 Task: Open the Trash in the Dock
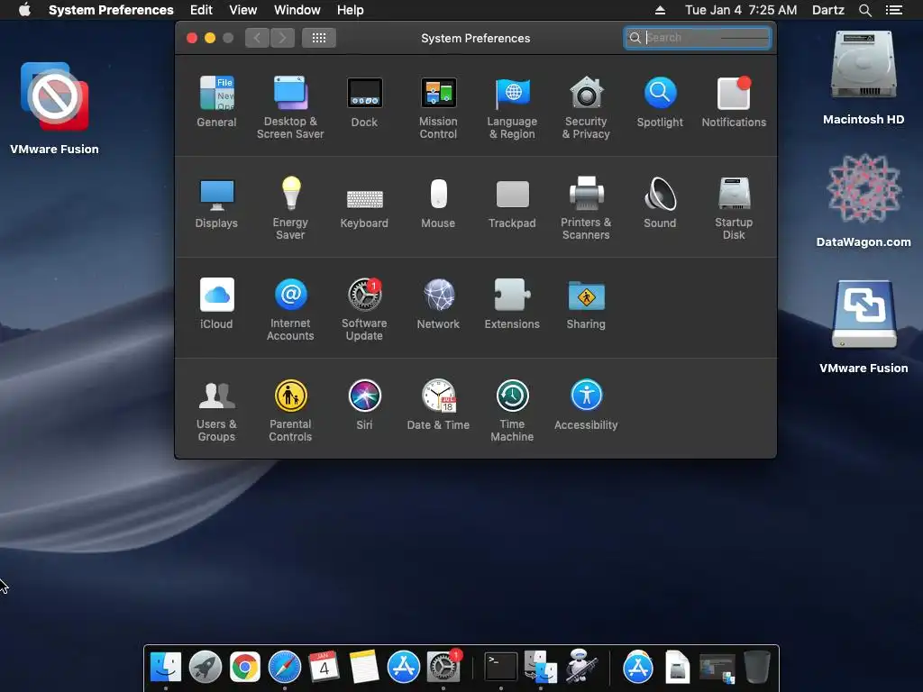click(757, 668)
